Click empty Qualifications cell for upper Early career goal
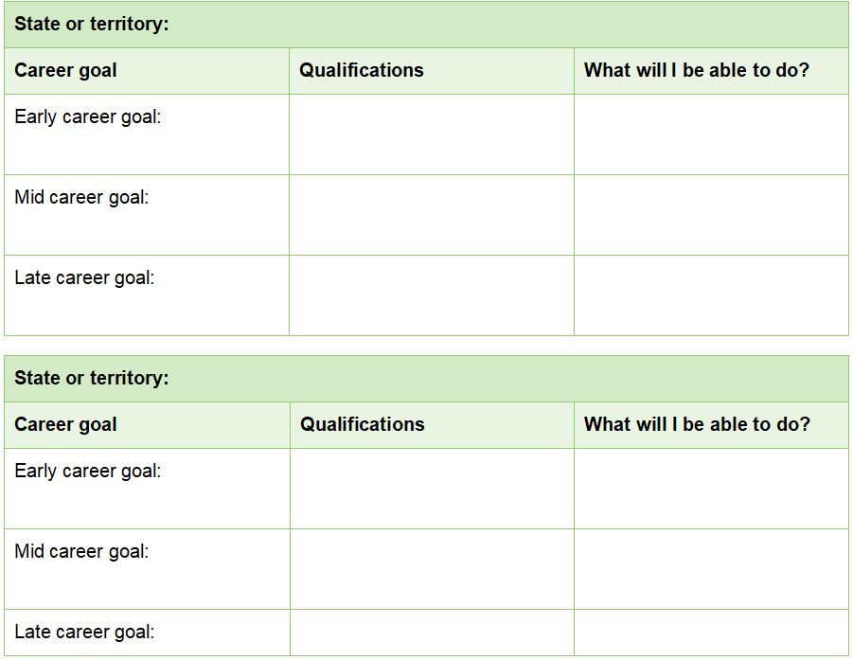Screen dimensions: 853x660 (x=431, y=134)
